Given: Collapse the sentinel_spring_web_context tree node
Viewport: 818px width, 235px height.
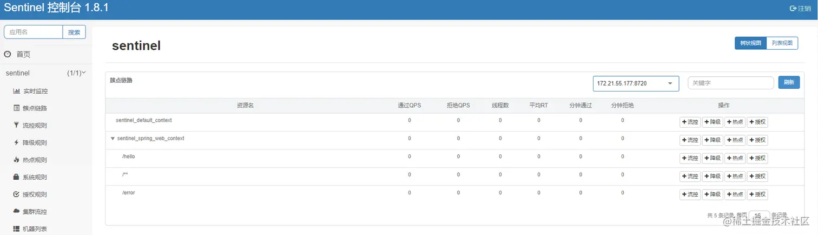Looking at the screenshot, I should pyautogui.click(x=113, y=139).
